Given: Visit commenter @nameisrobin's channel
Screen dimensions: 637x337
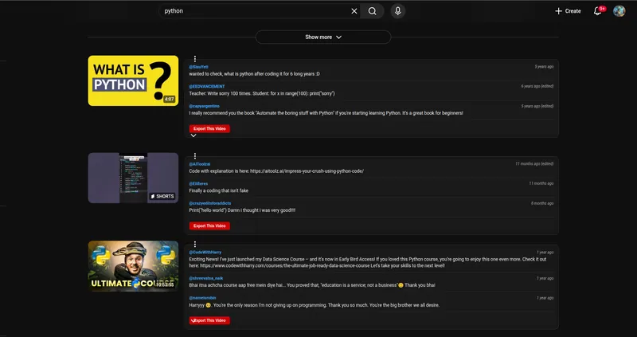Looking at the screenshot, I should click(x=202, y=298).
